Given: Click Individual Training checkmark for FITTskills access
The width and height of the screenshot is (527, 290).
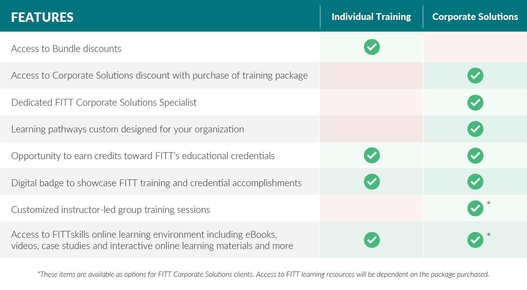Looking at the screenshot, I should (x=372, y=240).
